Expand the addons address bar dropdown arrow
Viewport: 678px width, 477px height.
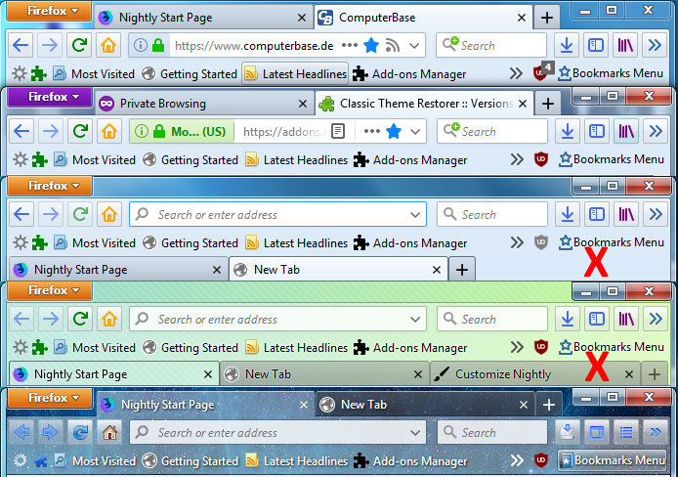coord(415,131)
